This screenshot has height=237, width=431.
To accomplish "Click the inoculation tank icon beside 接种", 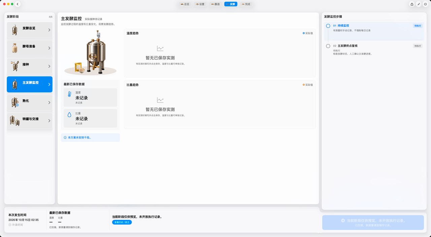I will click(x=14, y=66).
